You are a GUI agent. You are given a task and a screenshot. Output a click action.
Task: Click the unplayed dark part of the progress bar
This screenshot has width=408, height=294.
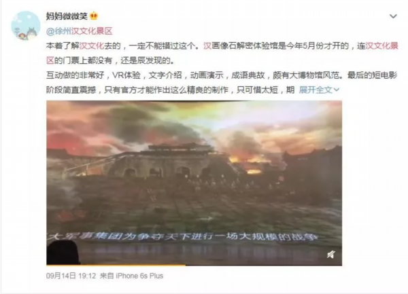[264, 265]
